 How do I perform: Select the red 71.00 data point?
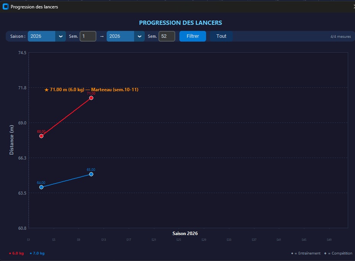coord(91,98)
